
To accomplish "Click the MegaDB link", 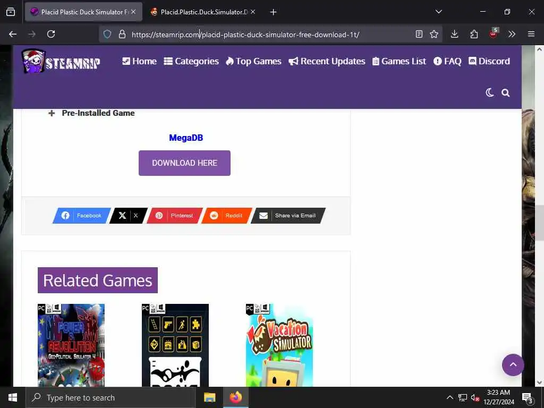I will (x=186, y=138).
